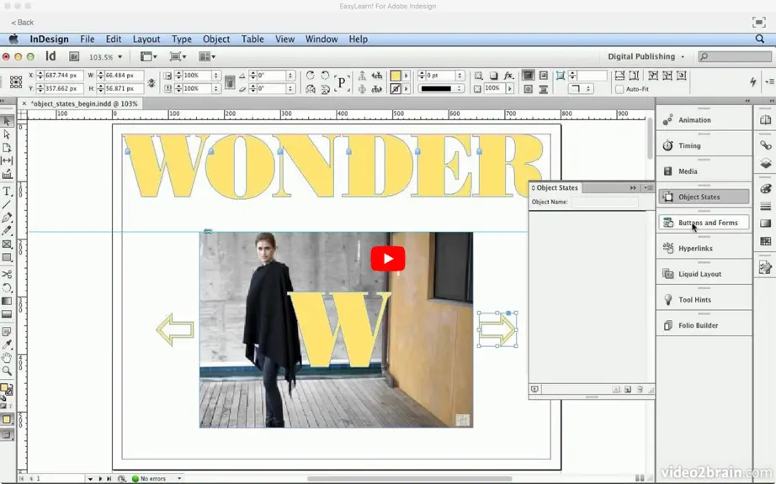
Task: Go Back to the previous screen
Action: pyautogui.click(x=22, y=22)
